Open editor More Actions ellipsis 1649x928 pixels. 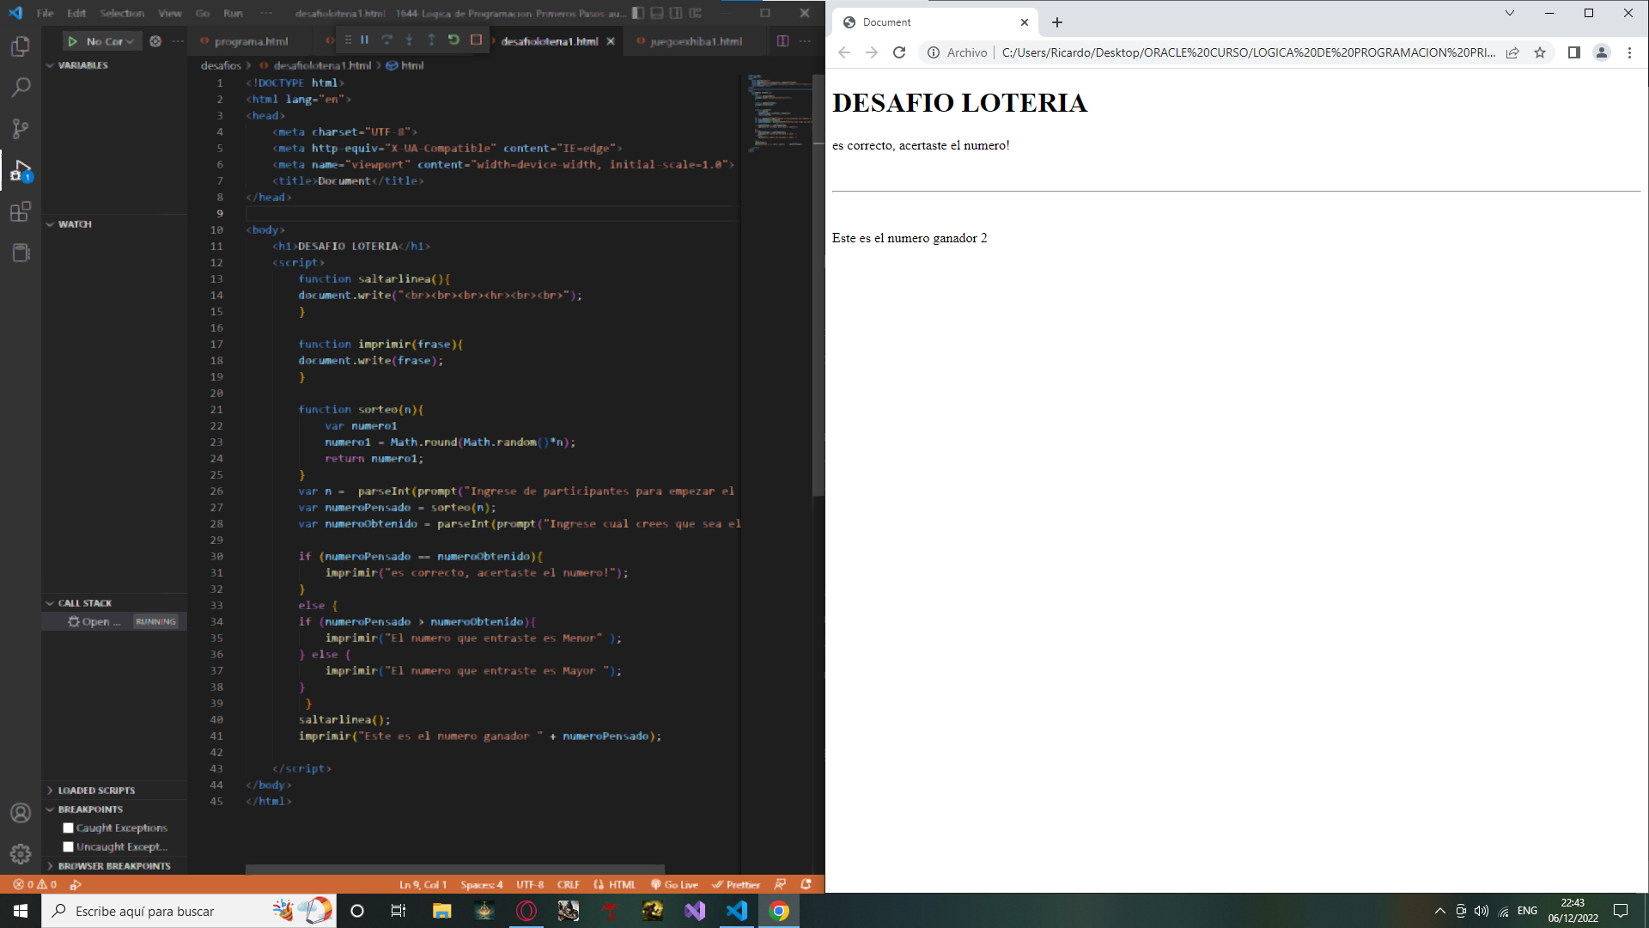(805, 41)
